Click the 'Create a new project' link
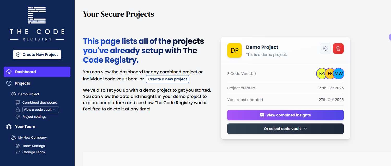Image resolution: width=391 pixels, height=166 pixels. point(167,79)
